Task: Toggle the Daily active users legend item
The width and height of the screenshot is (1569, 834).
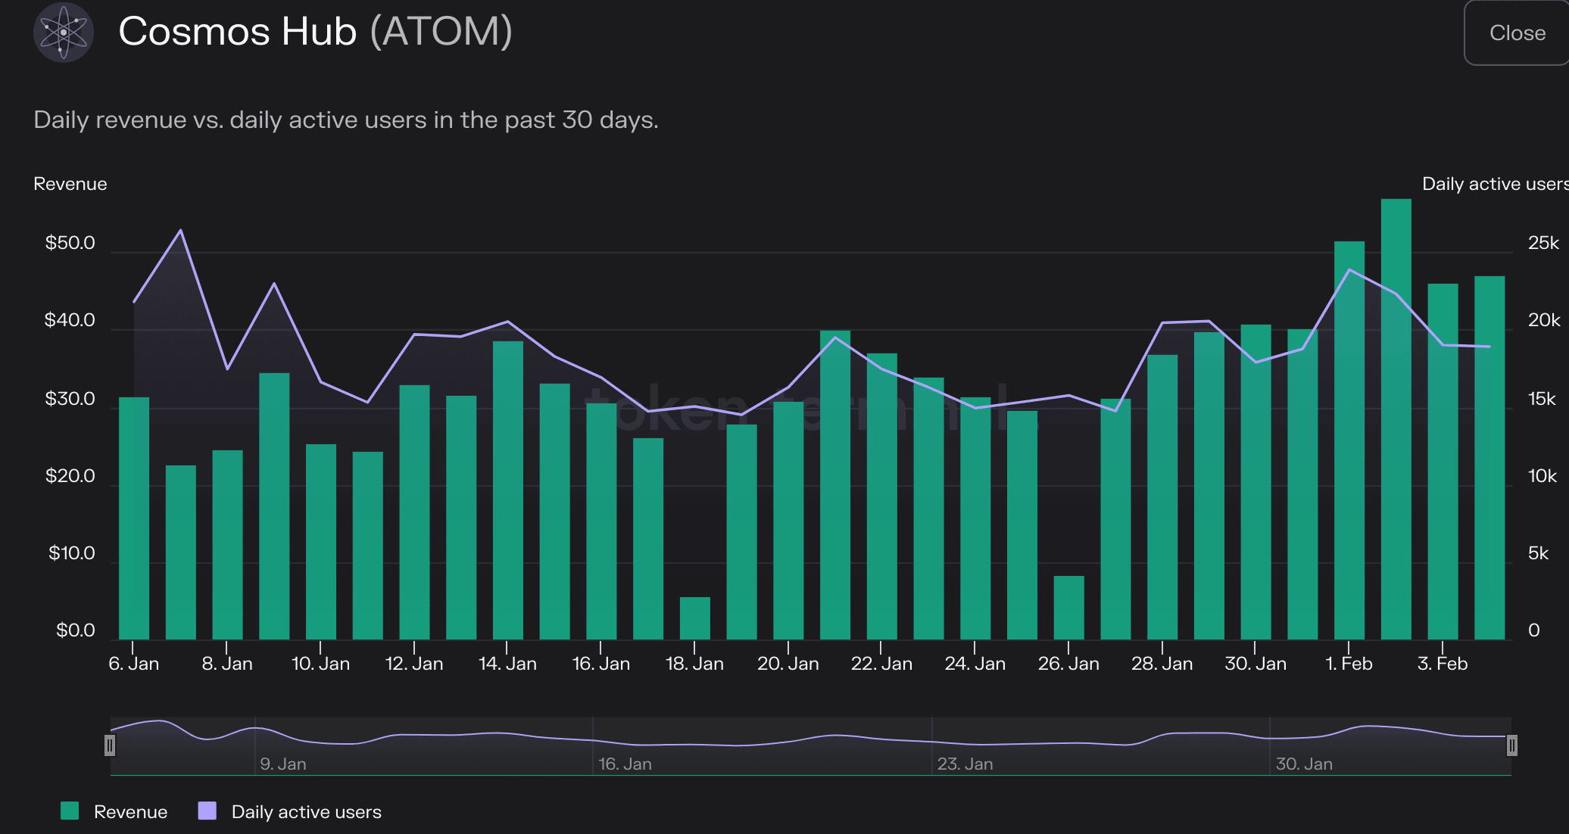Action: click(290, 811)
